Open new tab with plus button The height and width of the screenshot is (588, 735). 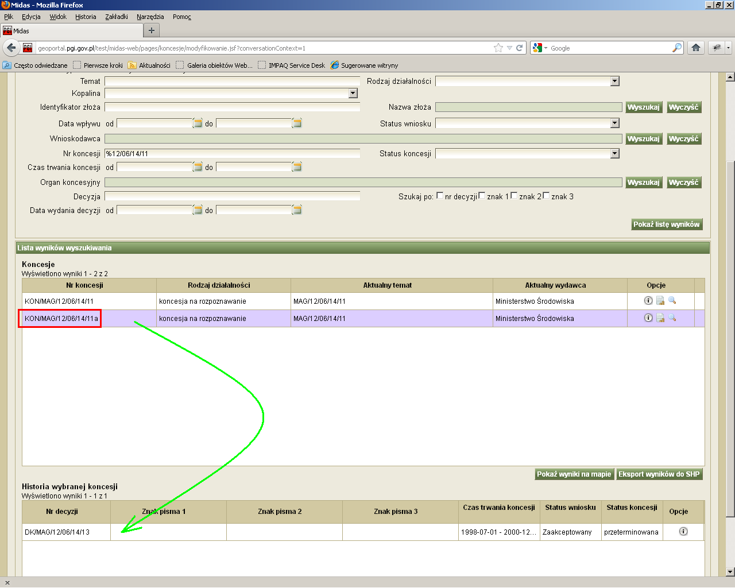(x=152, y=30)
